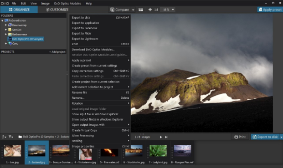The image size is (283, 168).
Task: Select Show output file(s) in Windows Explorer
Action: pos(100,119)
